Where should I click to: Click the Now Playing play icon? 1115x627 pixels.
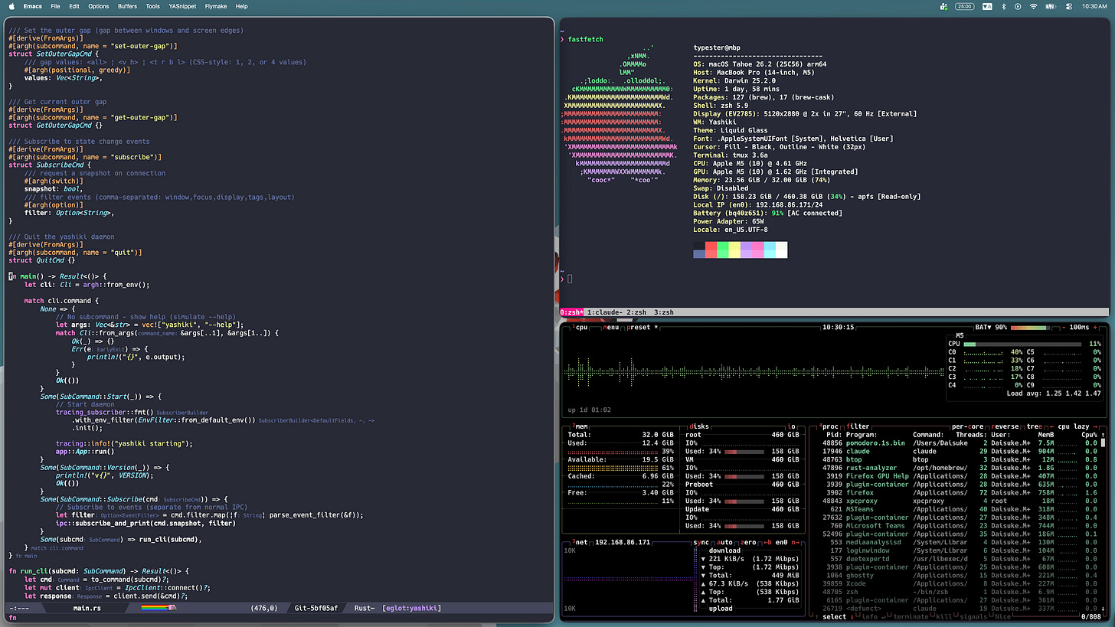pyautogui.click(x=1019, y=6)
